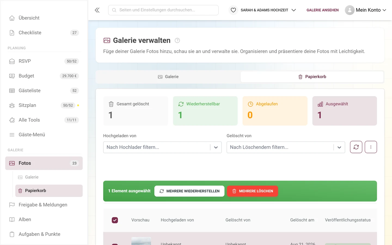This screenshot has height=245, width=392.
Task: Open the Mein Konto dropdown menu
Action: pos(371,10)
